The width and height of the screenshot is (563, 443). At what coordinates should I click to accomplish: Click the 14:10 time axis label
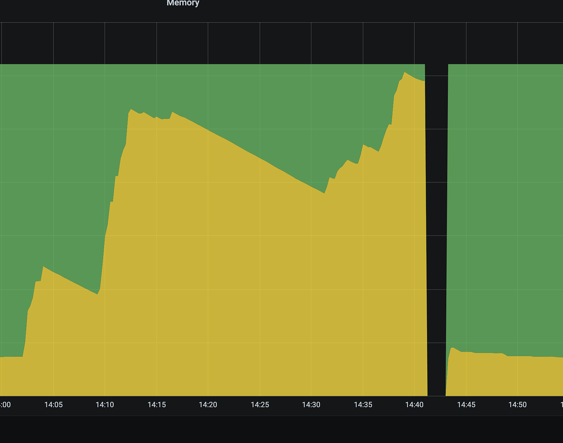click(x=105, y=404)
